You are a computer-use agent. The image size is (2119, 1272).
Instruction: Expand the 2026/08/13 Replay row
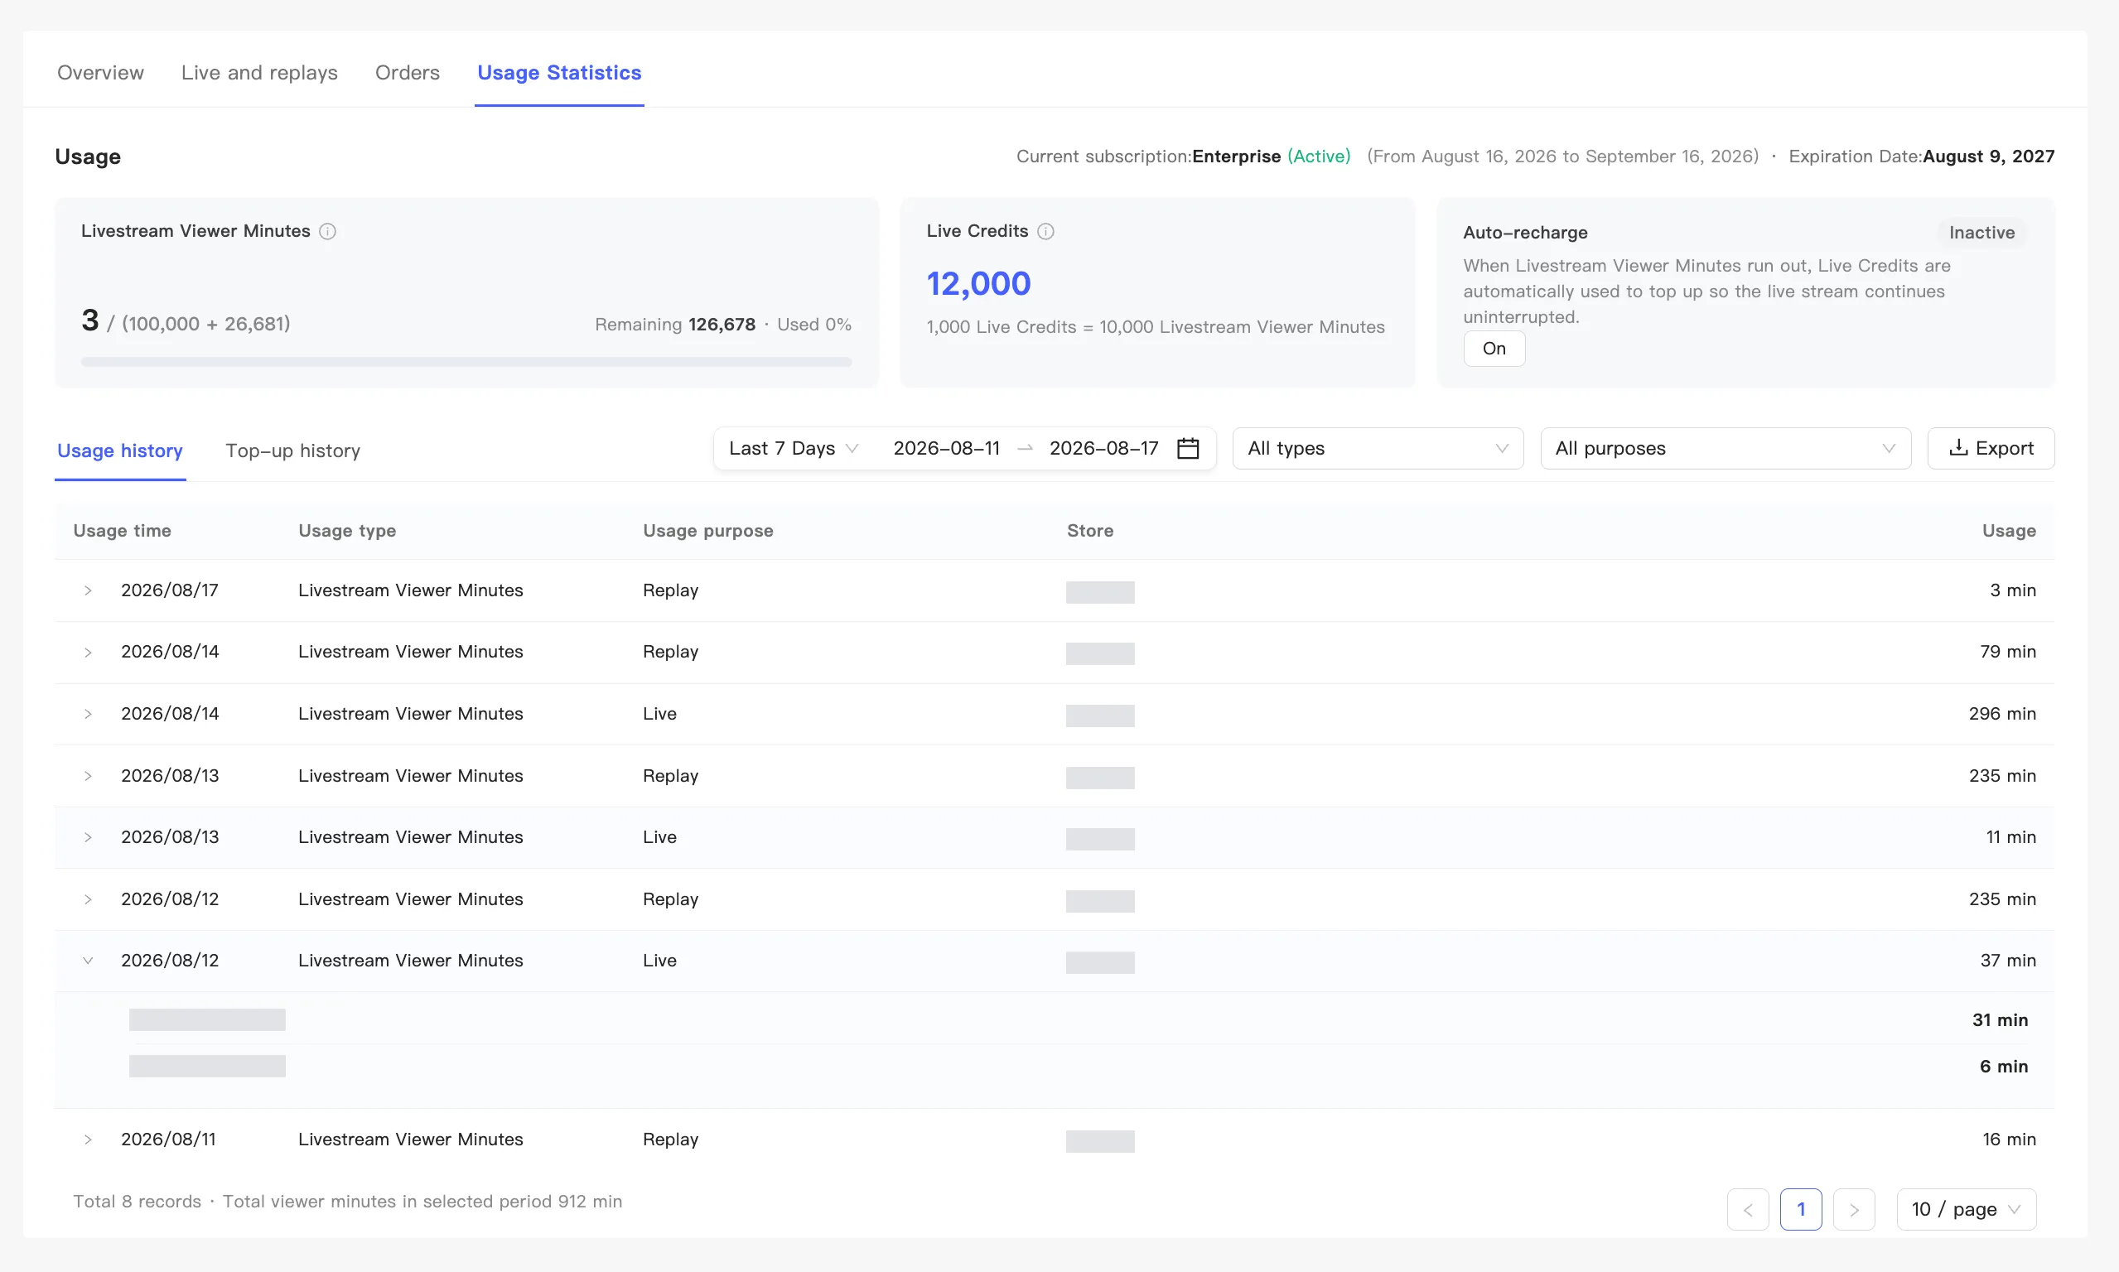[x=88, y=776]
